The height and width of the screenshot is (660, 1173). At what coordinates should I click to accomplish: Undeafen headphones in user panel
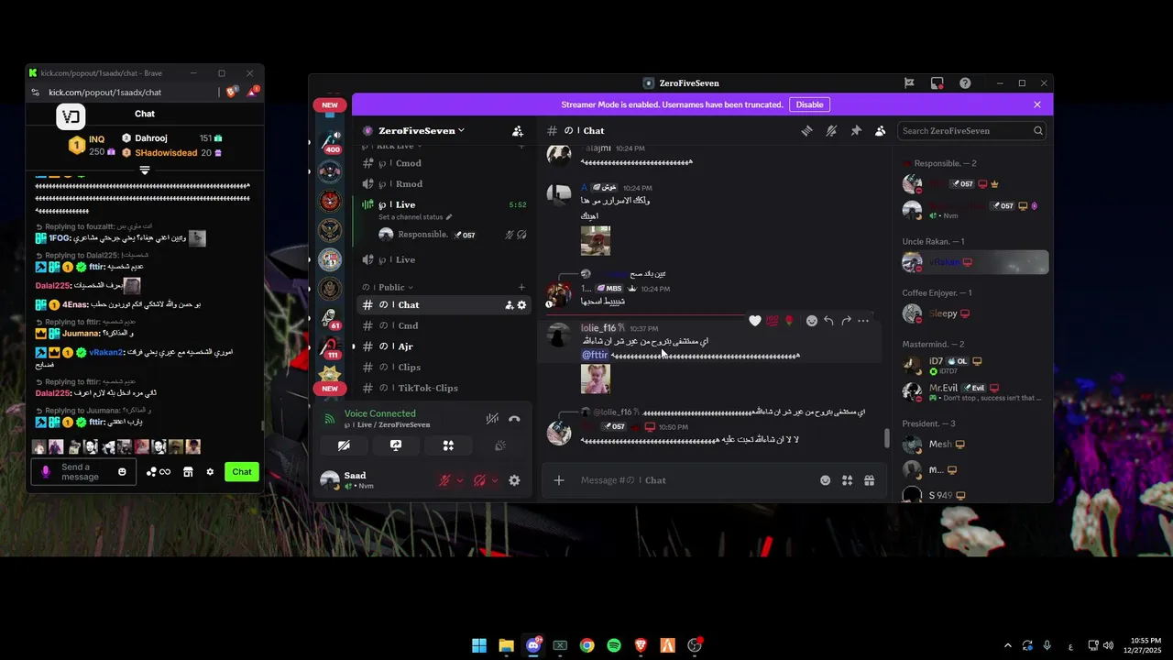click(479, 480)
